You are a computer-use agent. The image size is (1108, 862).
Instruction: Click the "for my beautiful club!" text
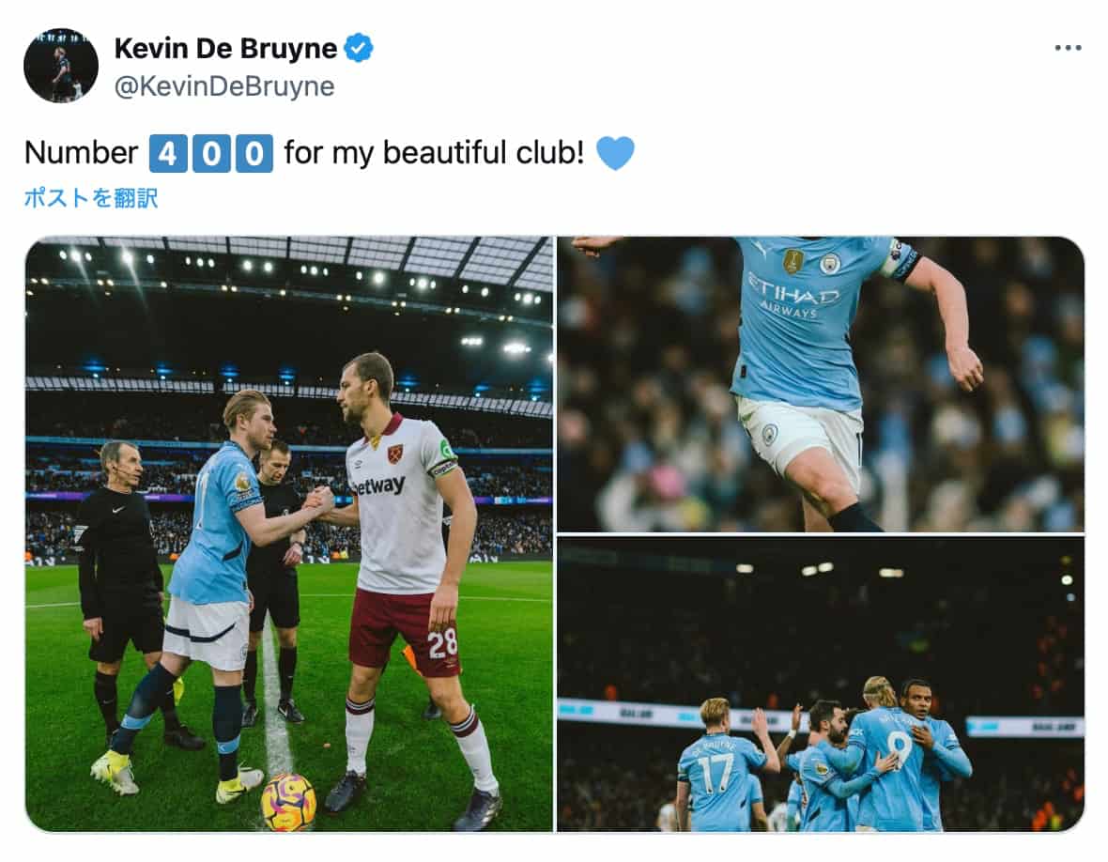(434, 153)
